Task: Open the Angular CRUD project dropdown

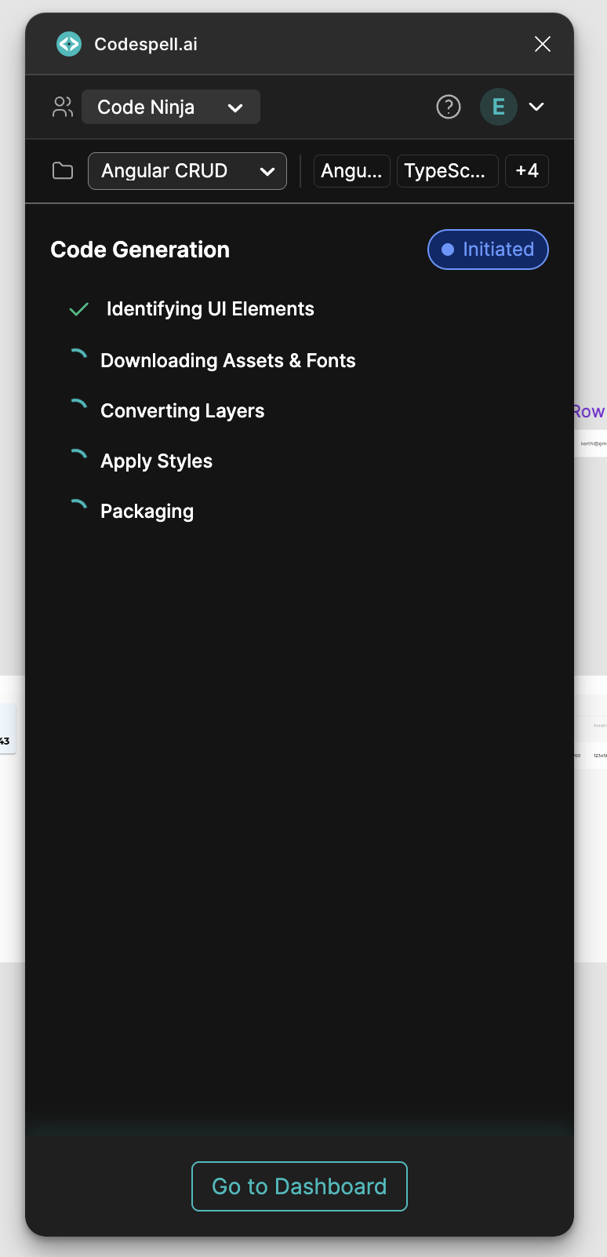Action: coord(187,171)
